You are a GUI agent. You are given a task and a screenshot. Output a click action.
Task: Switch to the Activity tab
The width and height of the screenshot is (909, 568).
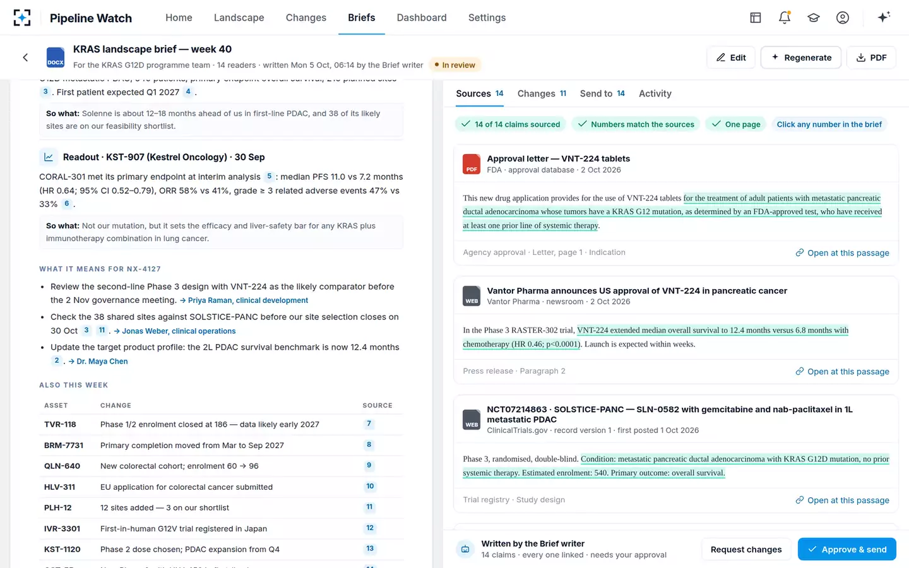pyautogui.click(x=655, y=93)
